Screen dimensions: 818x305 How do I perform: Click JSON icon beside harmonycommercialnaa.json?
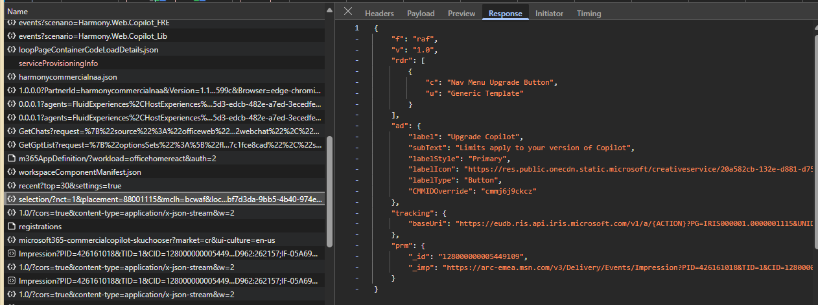(11, 77)
